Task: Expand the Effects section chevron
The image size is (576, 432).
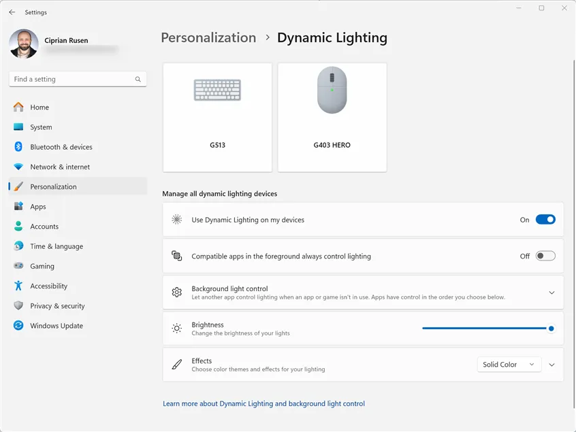Action: coord(551,365)
